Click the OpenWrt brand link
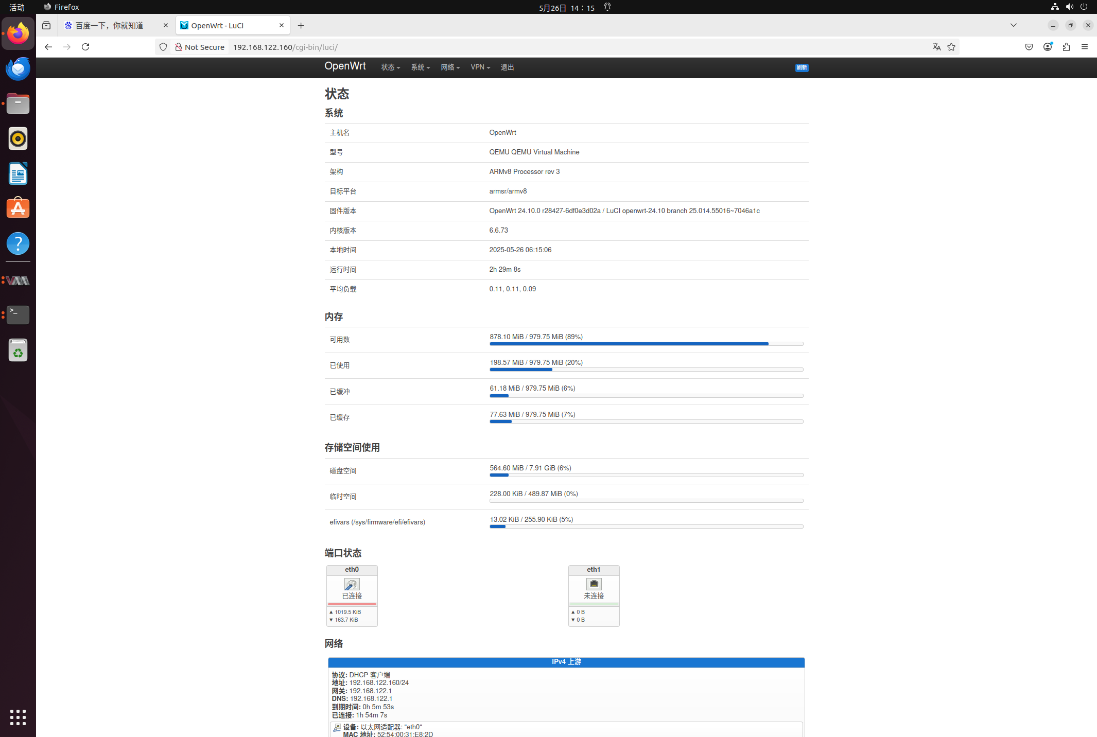The width and height of the screenshot is (1097, 737). tap(345, 66)
